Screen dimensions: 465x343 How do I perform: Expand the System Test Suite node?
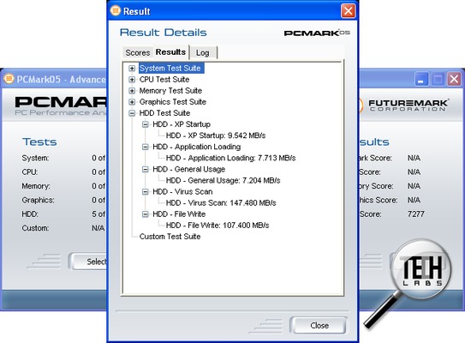pyautogui.click(x=132, y=69)
